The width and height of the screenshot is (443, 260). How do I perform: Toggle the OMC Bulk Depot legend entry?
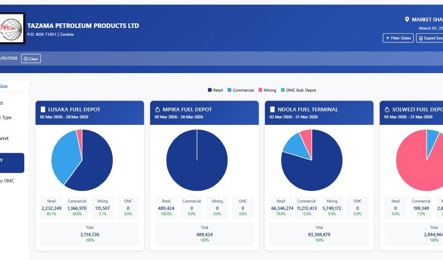[x=298, y=90]
